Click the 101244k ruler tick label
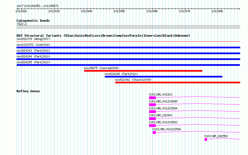 [87, 11]
